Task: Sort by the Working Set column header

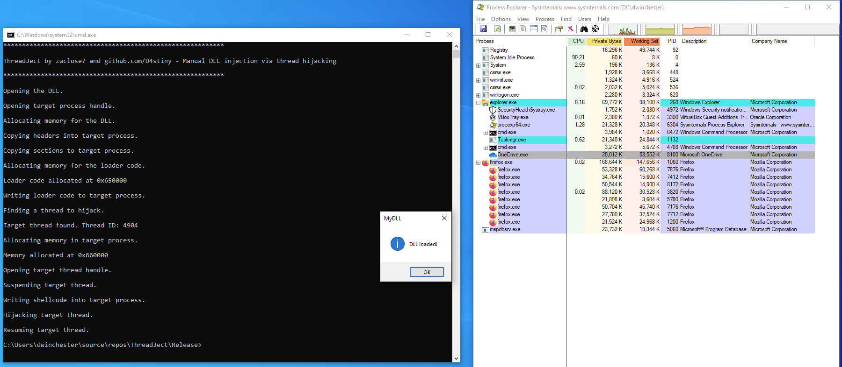Action: pos(642,41)
